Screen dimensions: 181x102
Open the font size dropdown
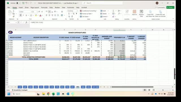(x=37, y=12)
